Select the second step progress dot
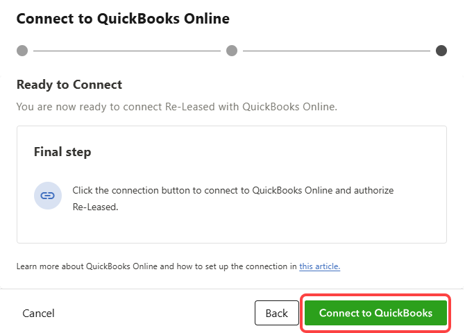Screen dimensions: 465x333 [x=232, y=51]
